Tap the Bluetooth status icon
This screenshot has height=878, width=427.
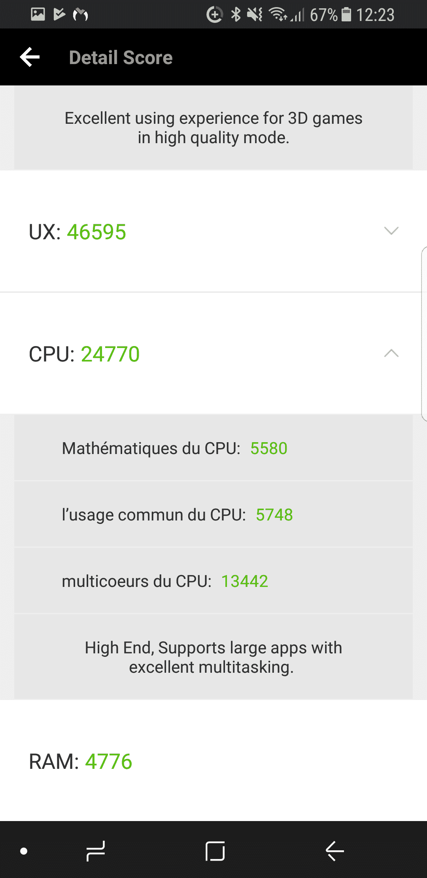tap(236, 15)
